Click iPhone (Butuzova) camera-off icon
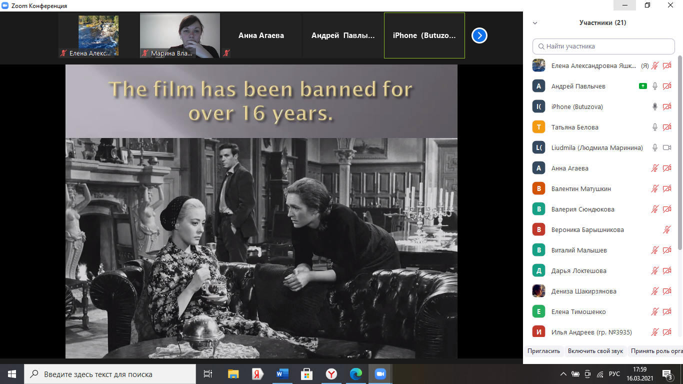Image resolution: width=683 pixels, height=384 pixels. pos(667,106)
